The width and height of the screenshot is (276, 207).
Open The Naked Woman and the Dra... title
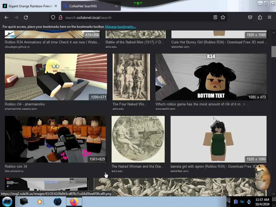(x=138, y=166)
